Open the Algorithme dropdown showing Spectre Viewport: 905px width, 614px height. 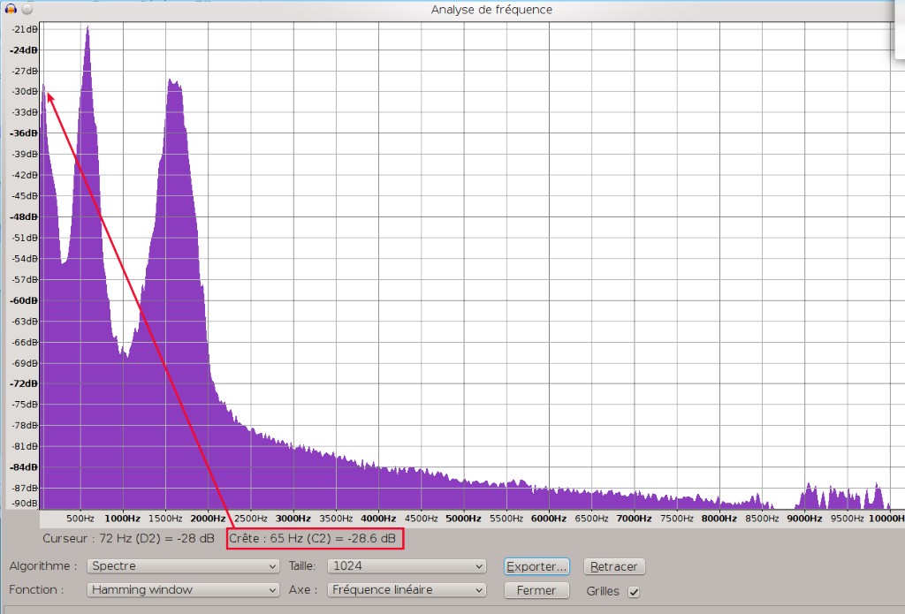coord(183,566)
